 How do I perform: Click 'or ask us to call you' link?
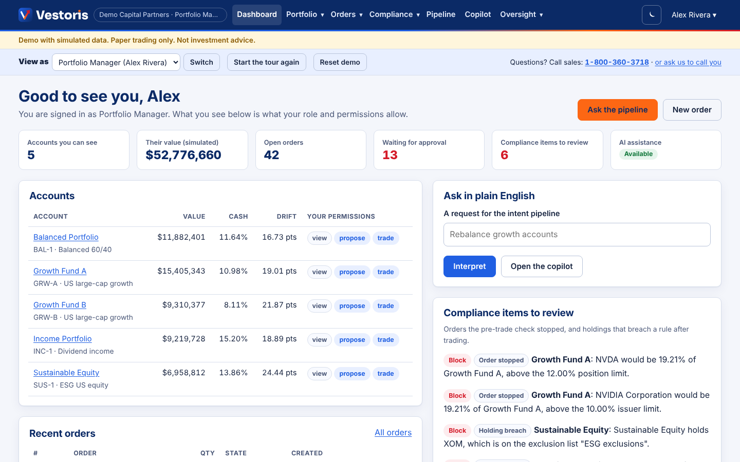pos(688,62)
